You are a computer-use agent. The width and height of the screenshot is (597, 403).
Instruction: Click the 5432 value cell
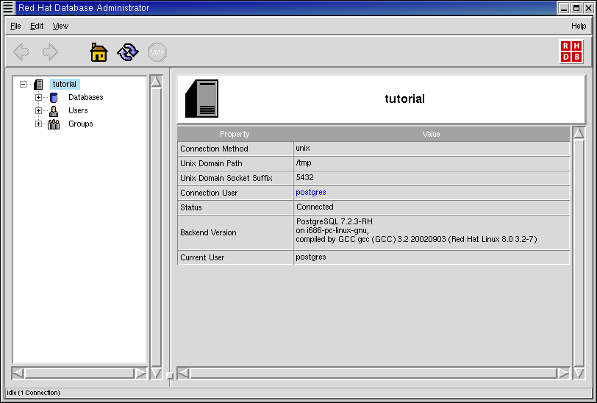tap(432, 178)
